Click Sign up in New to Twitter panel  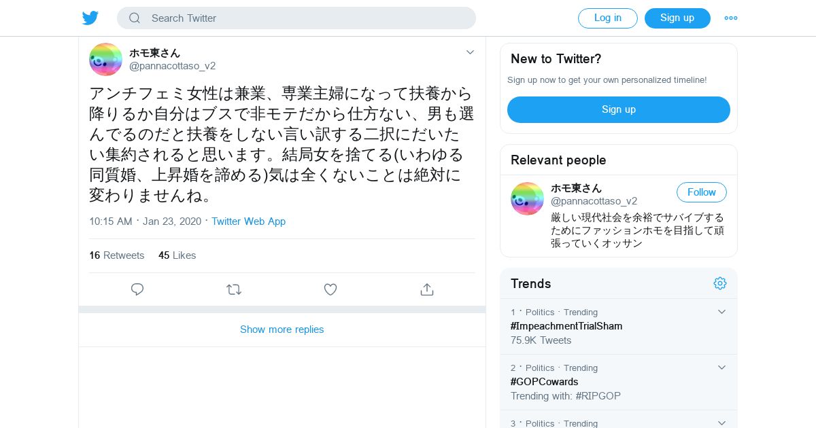(x=618, y=109)
